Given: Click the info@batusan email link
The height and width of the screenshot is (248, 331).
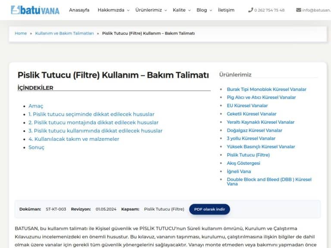Looking at the screenshot, I should 316,10.
